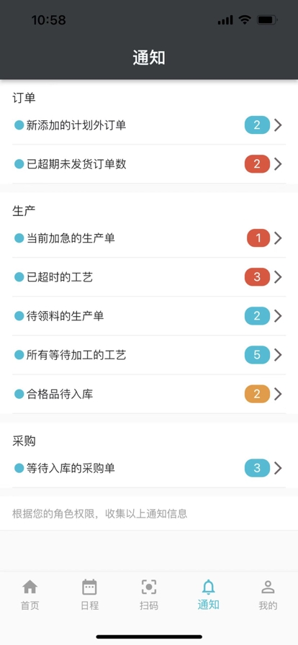Viewport: 298px width, 645px height.
Task: Open the 当前加急的生产单 entry
Action: click(x=149, y=238)
